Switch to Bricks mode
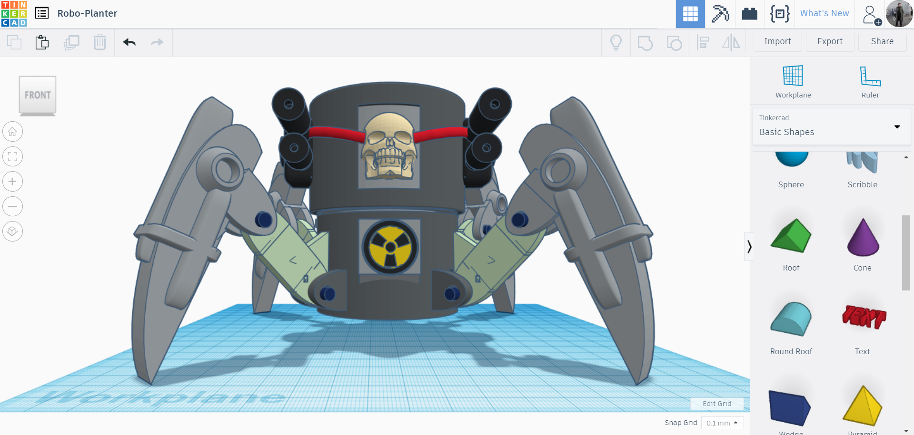Screen dimensions: 914x435 [x=750, y=14]
